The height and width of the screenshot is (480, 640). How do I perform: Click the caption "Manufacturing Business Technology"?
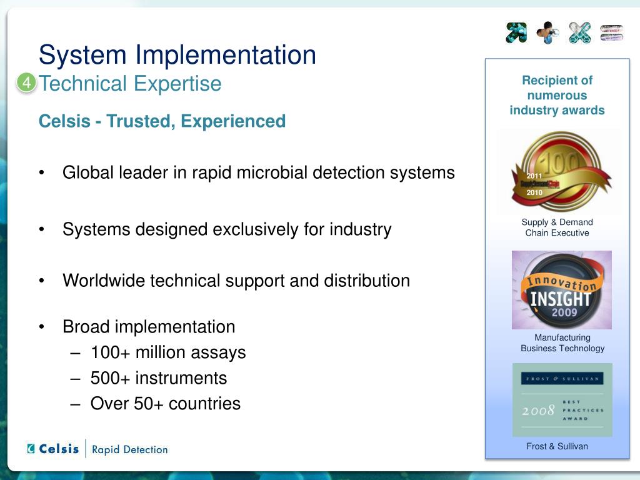tap(562, 343)
